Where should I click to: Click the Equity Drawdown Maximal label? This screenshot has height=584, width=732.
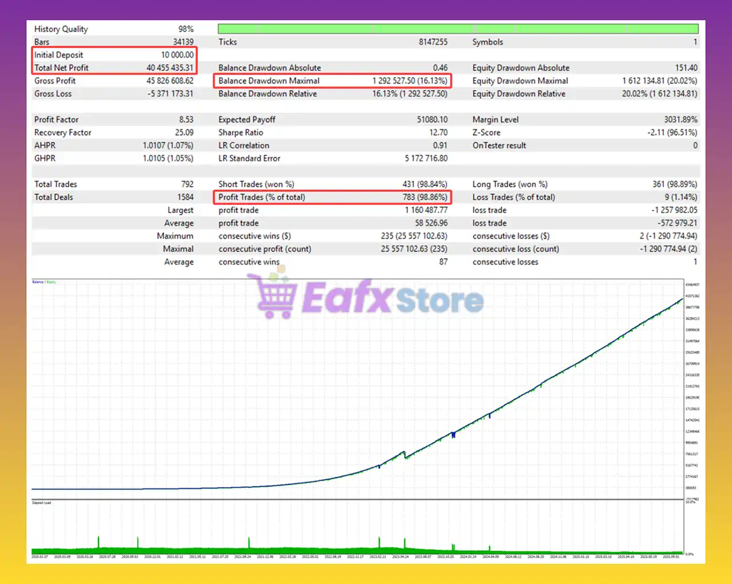(x=520, y=81)
